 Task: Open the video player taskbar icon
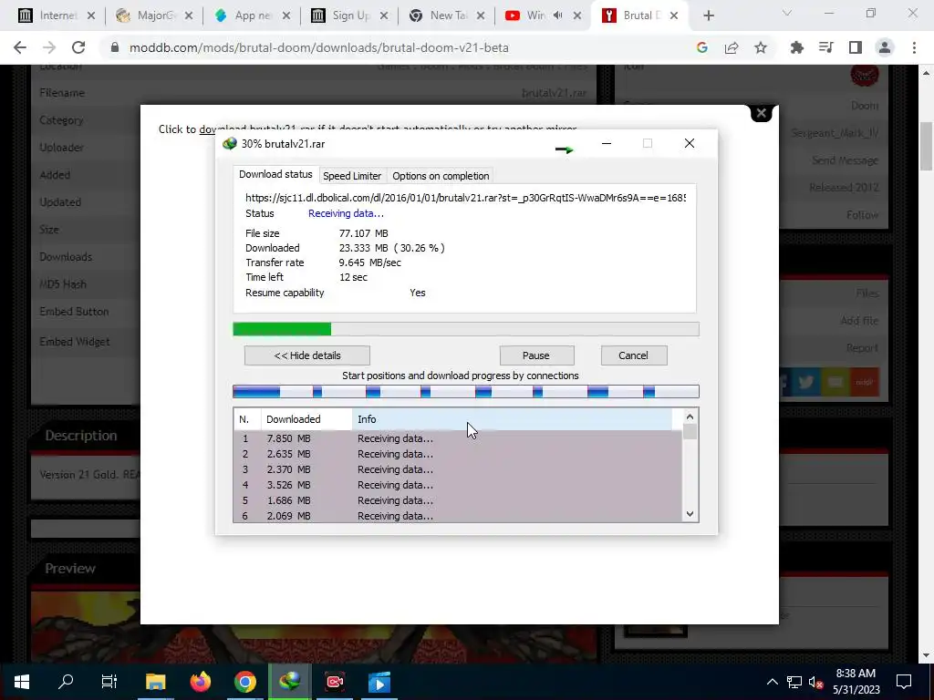click(x=379, y=682)
